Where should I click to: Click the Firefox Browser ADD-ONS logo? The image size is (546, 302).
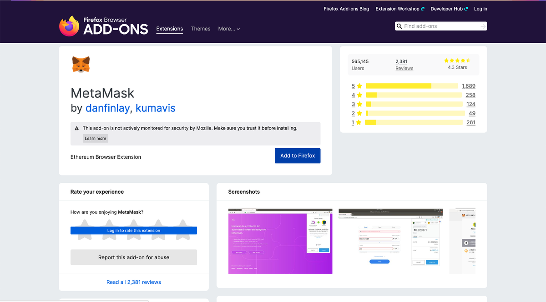pyautogui.click(x=103, y=26)
